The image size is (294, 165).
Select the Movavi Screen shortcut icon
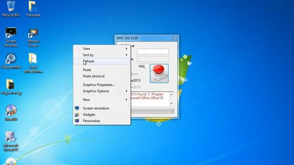point(34,37)
